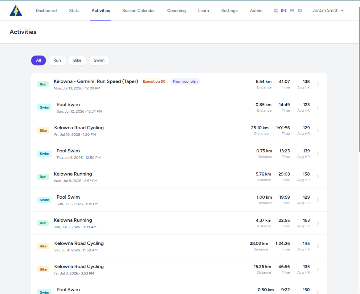Open the Admin page
The height and width of the screenshot is (294, 360).
click(256, 10)
